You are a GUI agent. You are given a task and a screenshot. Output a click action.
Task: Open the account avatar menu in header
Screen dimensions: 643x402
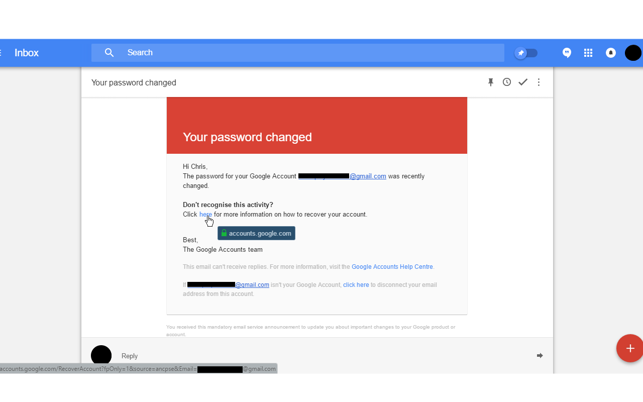(633, 53)
